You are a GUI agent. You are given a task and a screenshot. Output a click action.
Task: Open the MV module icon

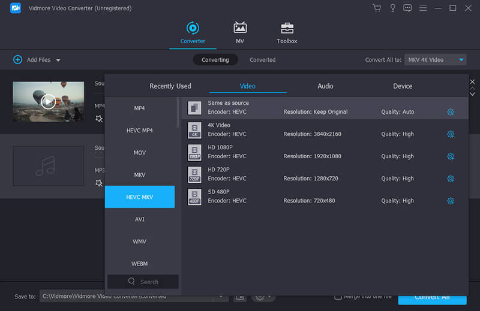tap(240, 28)
